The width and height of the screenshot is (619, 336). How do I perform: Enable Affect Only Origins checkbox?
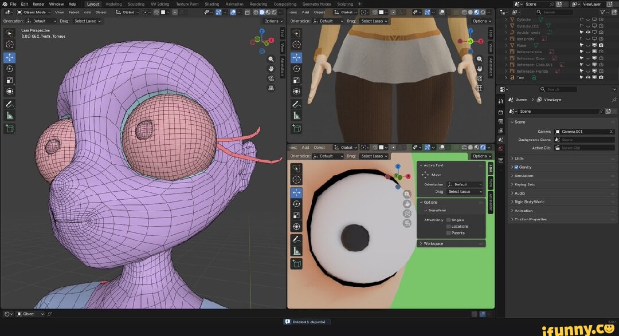pyautogui.click(x=448, y=220)
